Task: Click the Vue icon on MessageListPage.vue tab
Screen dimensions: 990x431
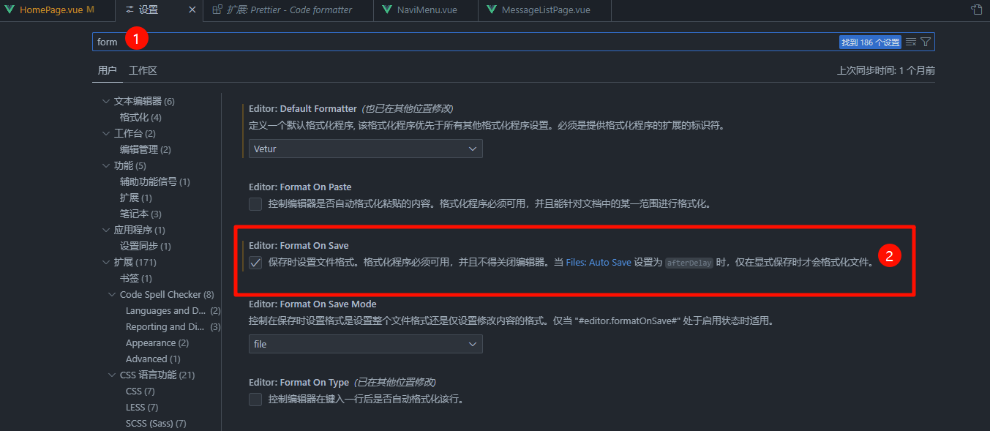Action: click(x=491, y=10)
